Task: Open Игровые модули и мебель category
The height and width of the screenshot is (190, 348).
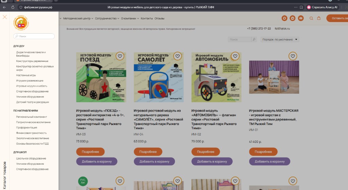Action: 32,86
